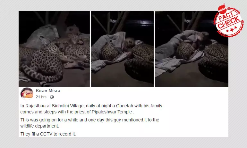Click the word 'Rajasthan' in the caption
247x148 pixels.
tap(35, 106)
